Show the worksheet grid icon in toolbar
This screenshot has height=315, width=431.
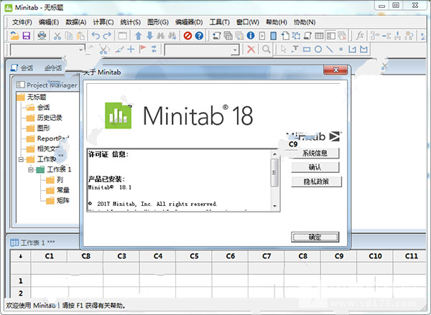pyautogui.click(x=319, y=36)
